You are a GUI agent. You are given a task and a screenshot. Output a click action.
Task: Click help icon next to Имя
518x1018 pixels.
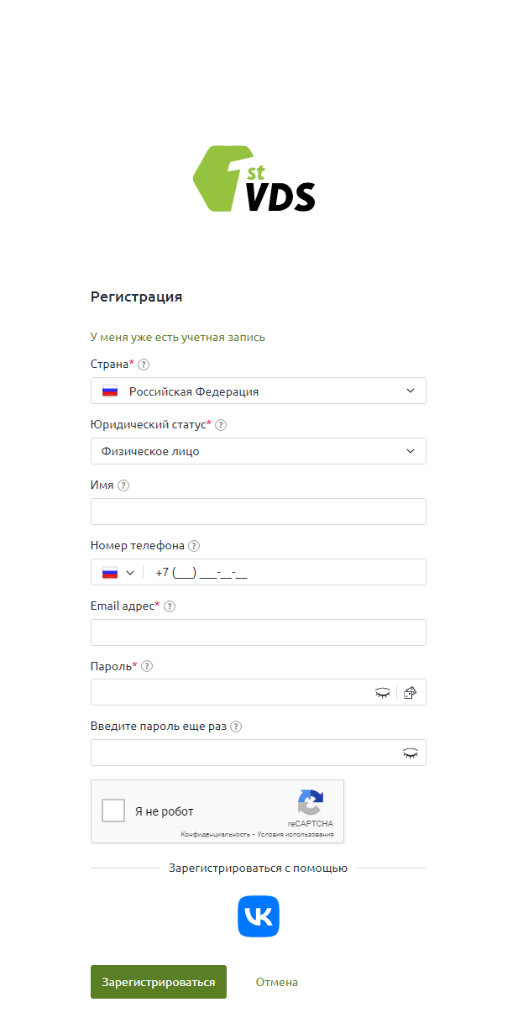[123, 485]
